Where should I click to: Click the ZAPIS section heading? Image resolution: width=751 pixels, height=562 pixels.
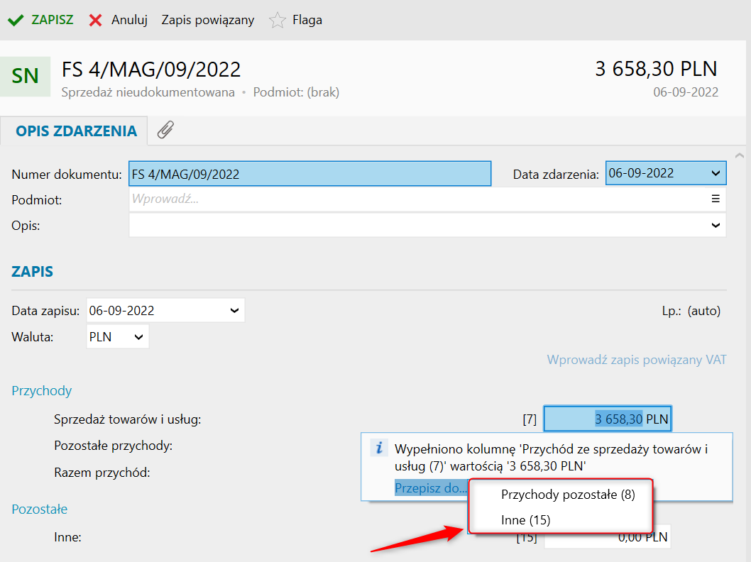pyautogui.click(x=32, y=272)
